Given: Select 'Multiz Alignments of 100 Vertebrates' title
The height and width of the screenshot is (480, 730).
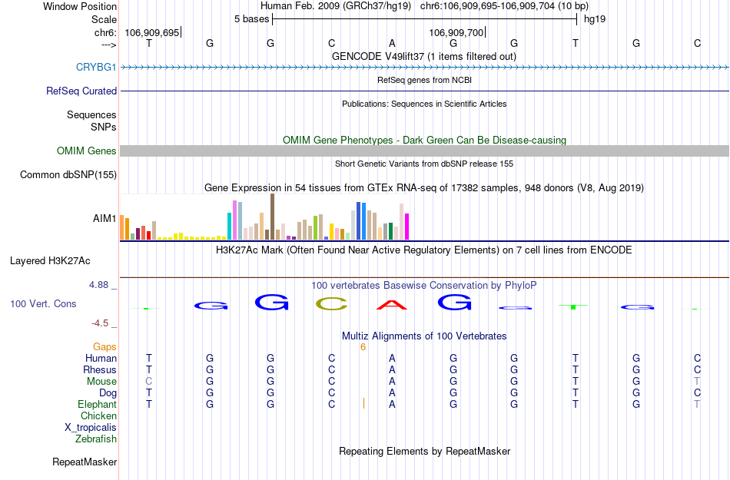Looking at the screenshot, I should pos(424,336).
